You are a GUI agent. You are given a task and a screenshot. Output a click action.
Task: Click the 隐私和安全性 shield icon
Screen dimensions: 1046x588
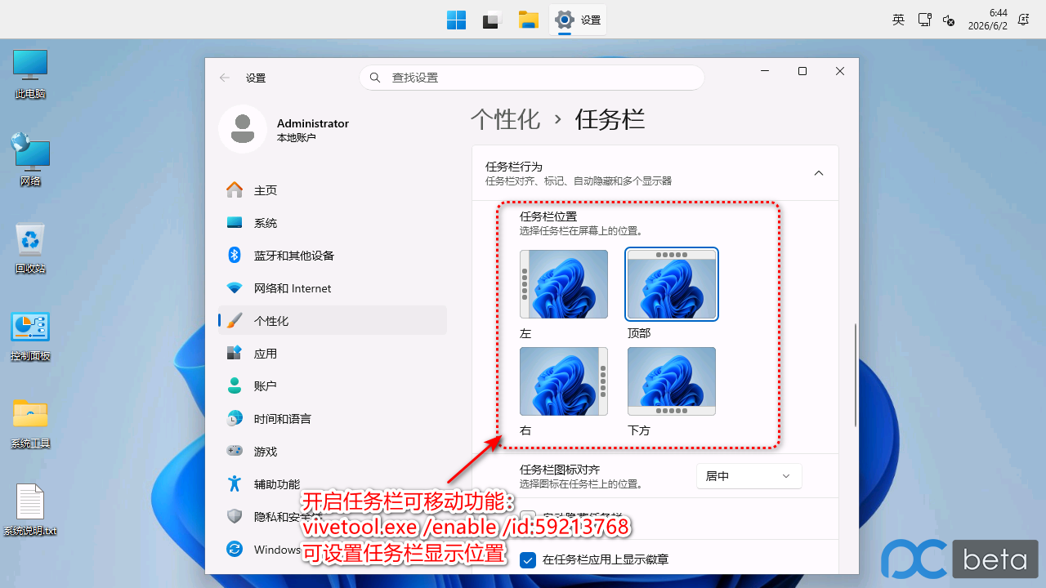pyautogui.click(x=235, y=517)
